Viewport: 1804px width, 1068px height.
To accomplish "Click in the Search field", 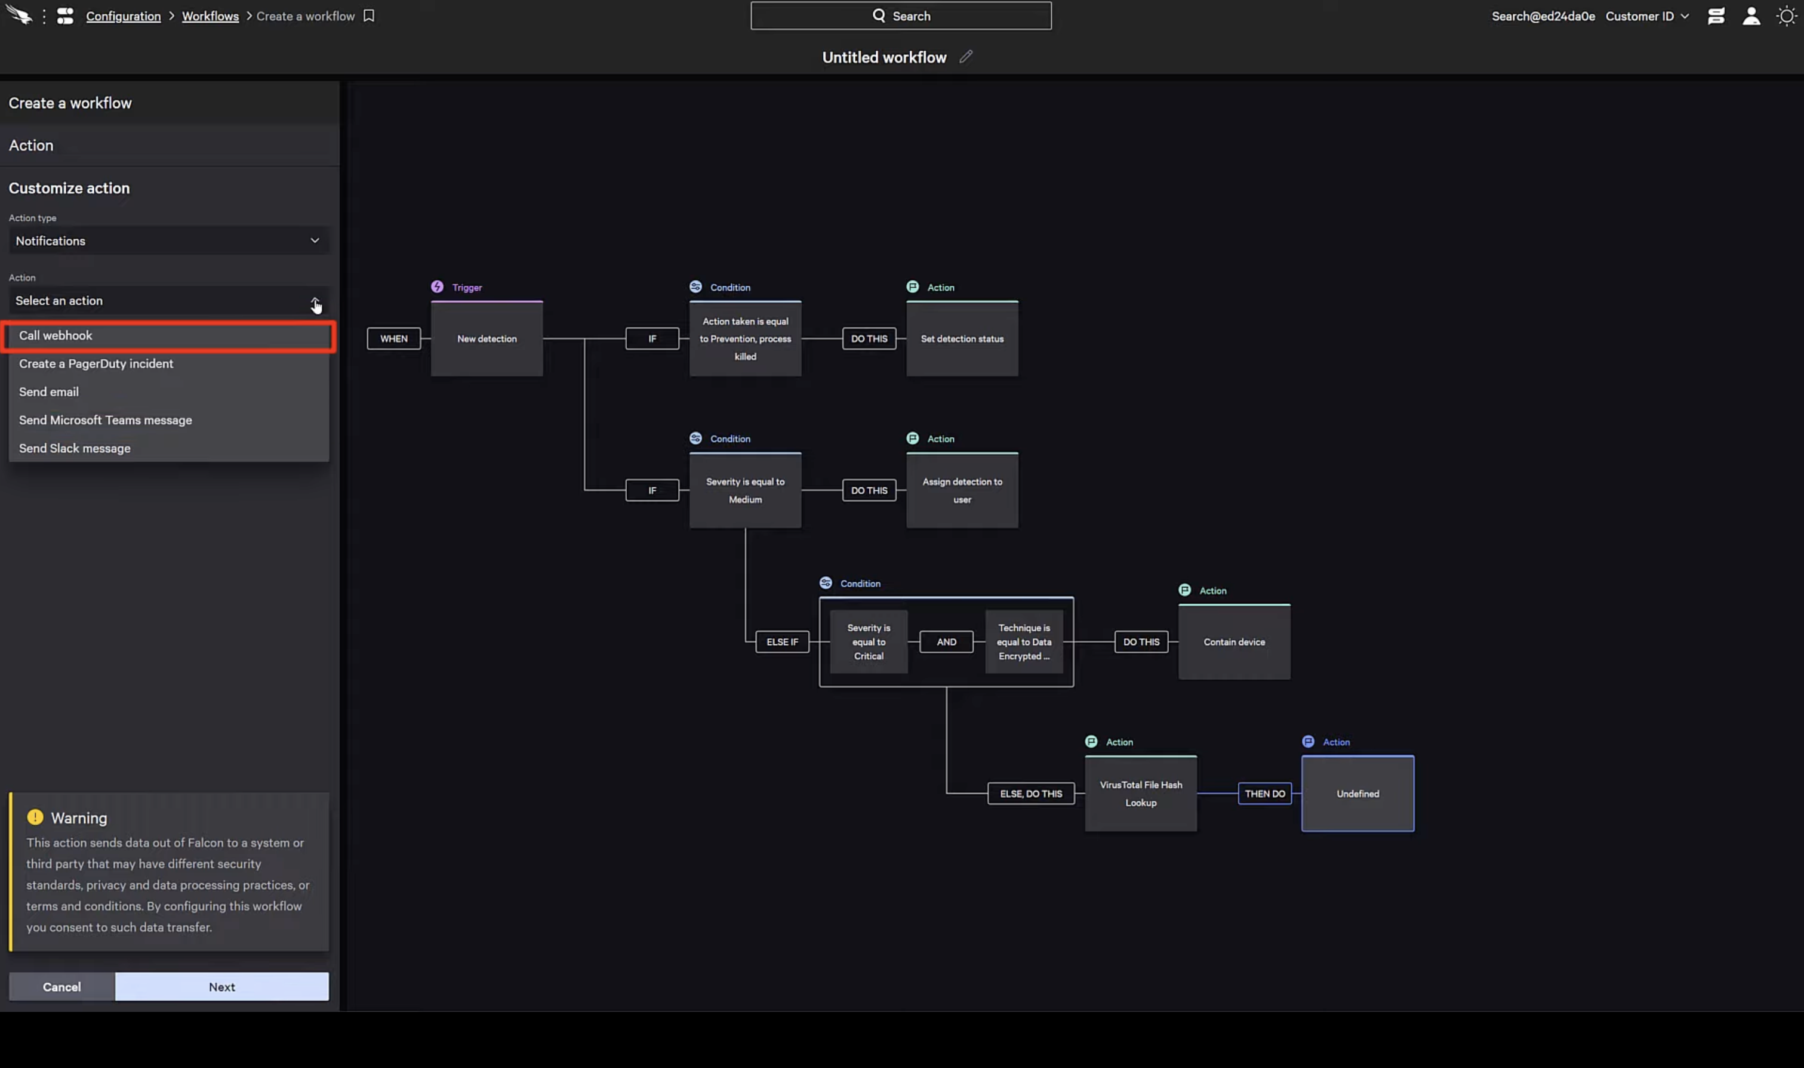I will click(901, 16).
